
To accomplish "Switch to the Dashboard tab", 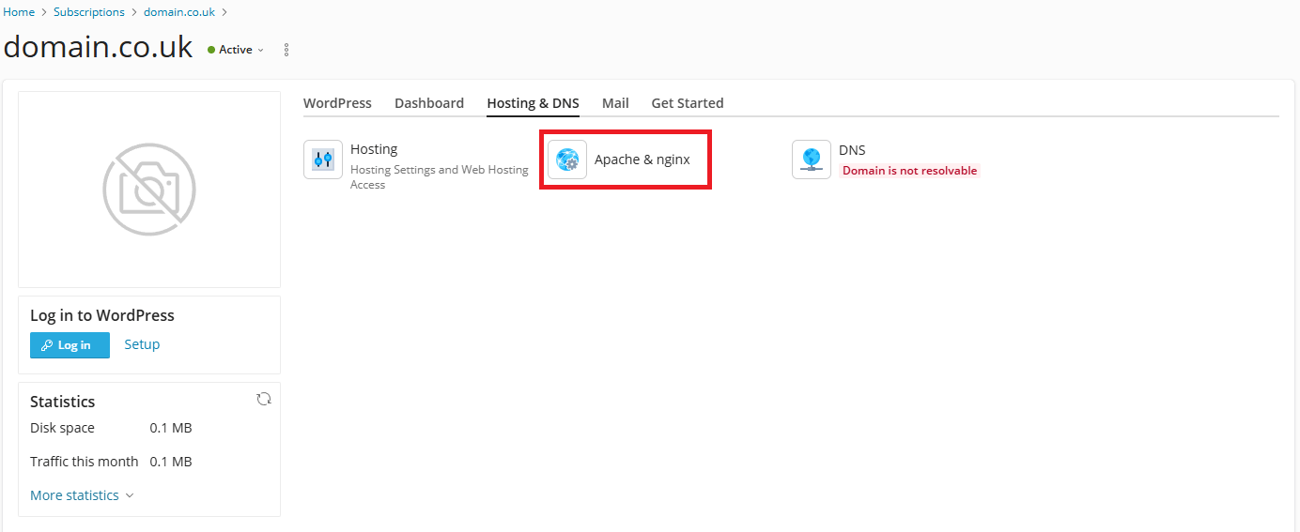I will (x=429, y=103).
